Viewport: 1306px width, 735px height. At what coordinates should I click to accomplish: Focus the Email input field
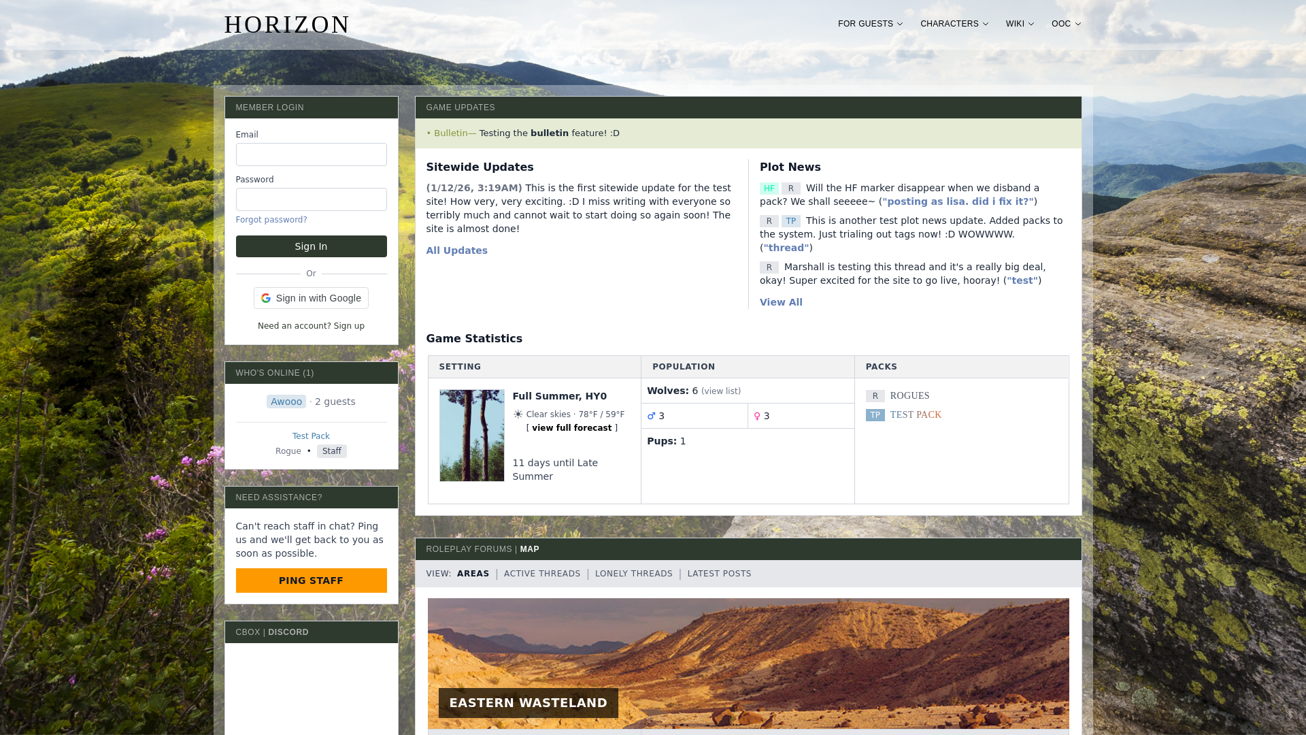click(312, 154)
